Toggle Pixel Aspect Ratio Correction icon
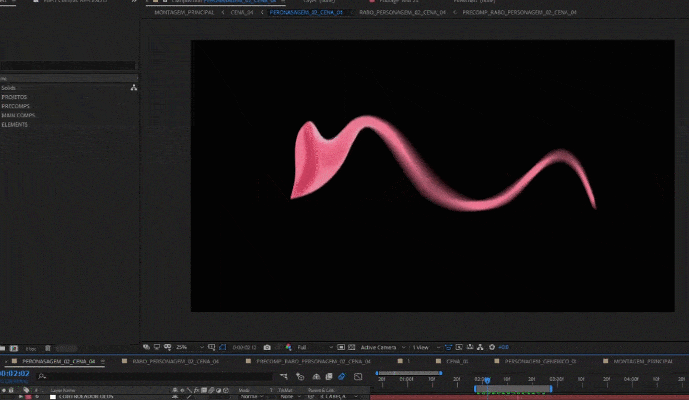Image resolution: width=689 pixels, height=400 pixels. (448, 347)
